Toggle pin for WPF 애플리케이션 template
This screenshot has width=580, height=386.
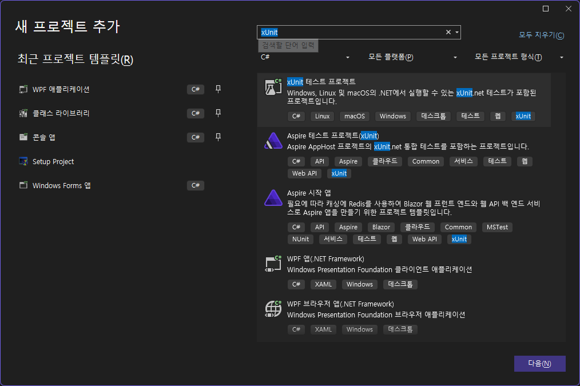click(x=218, y=89)
